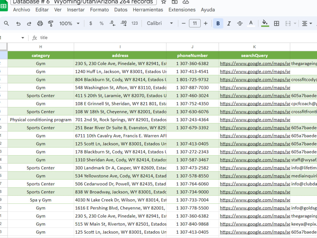Print the spreadsheet
317x238 pixels.
click(x=40, y=23)
